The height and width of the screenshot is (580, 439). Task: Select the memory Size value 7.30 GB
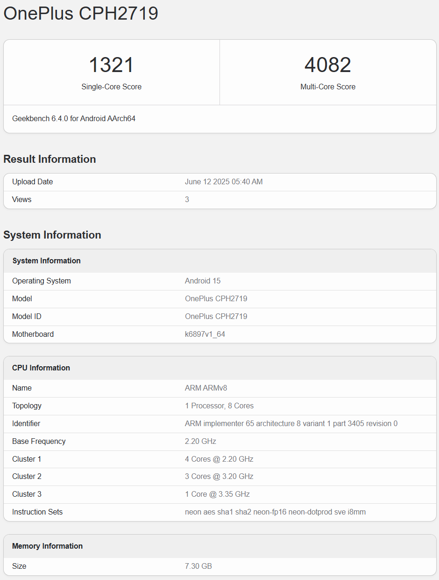(198, 566)
